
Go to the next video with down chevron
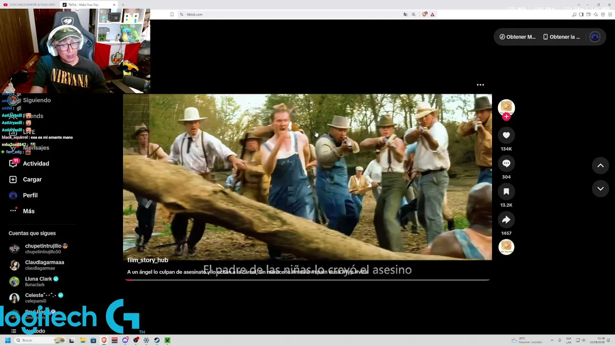[600, 189]
